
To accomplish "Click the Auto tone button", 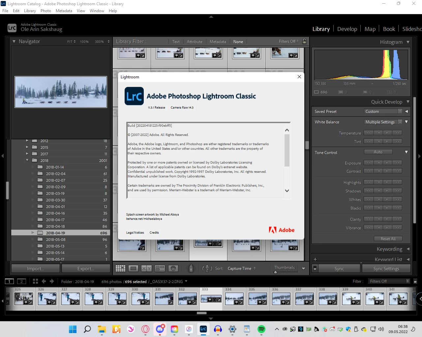I will 378,152.
